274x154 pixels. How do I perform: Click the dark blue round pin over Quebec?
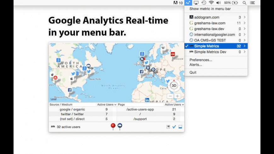[88, 66]
